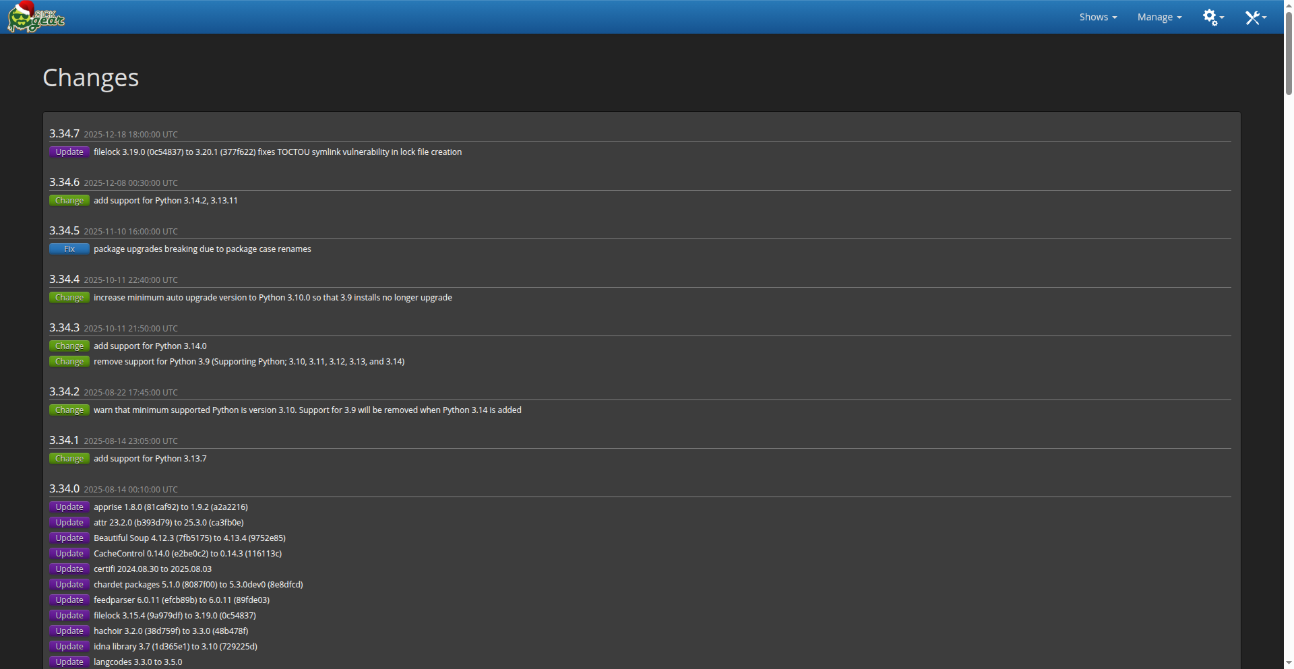Click the Update badge for certifi
The width and height of the screenshot is (1294, 669).
point(69,569)
